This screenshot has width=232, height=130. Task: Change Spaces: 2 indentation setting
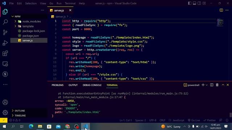tap(140, 120)
